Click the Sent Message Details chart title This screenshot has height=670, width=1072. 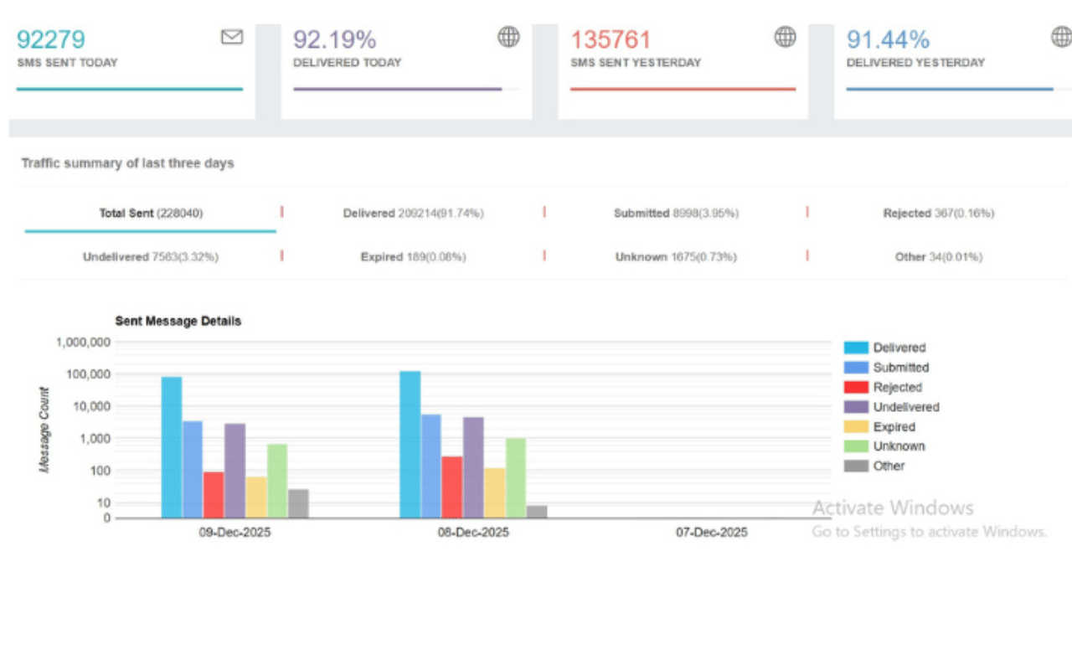pyautogui.click(x=178, y=321)
